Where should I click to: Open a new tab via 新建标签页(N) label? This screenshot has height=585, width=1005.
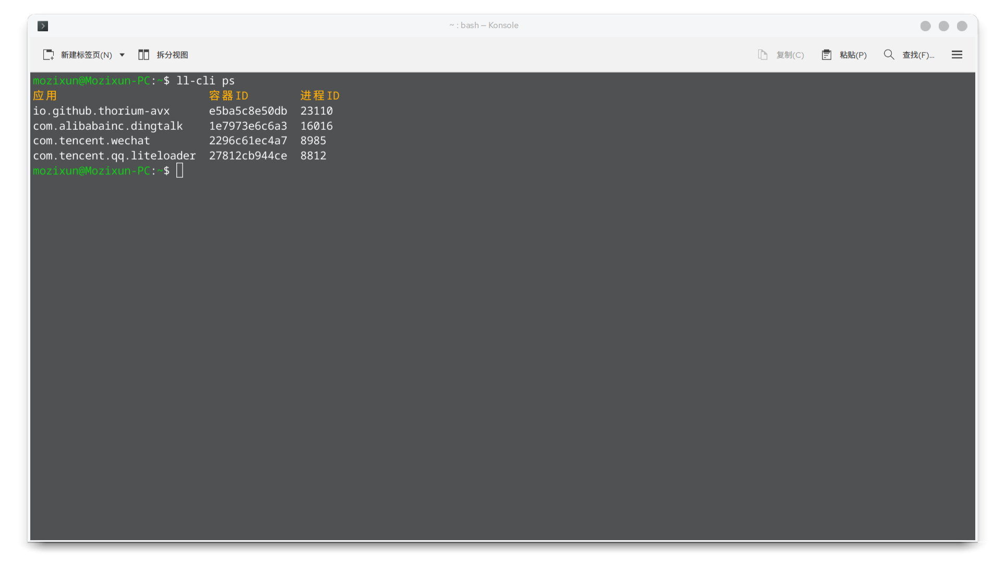coord(86,55)
